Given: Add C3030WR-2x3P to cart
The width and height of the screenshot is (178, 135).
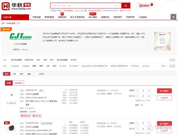Looking at the screenshot, I should [x=164, y=124].
